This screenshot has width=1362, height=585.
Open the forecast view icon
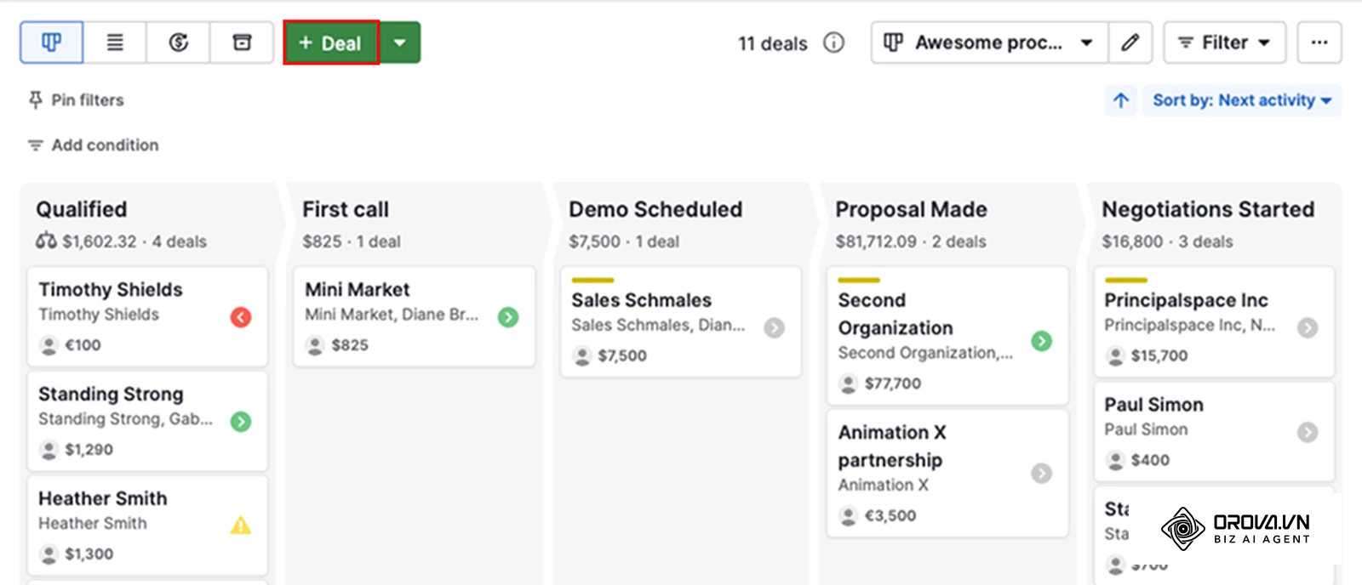[x=178, y=43]
